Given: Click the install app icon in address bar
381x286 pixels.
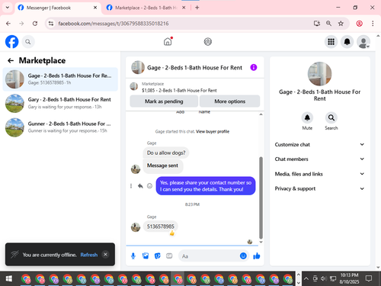Looking at the screenshot, I should click(x=317, y=24).
